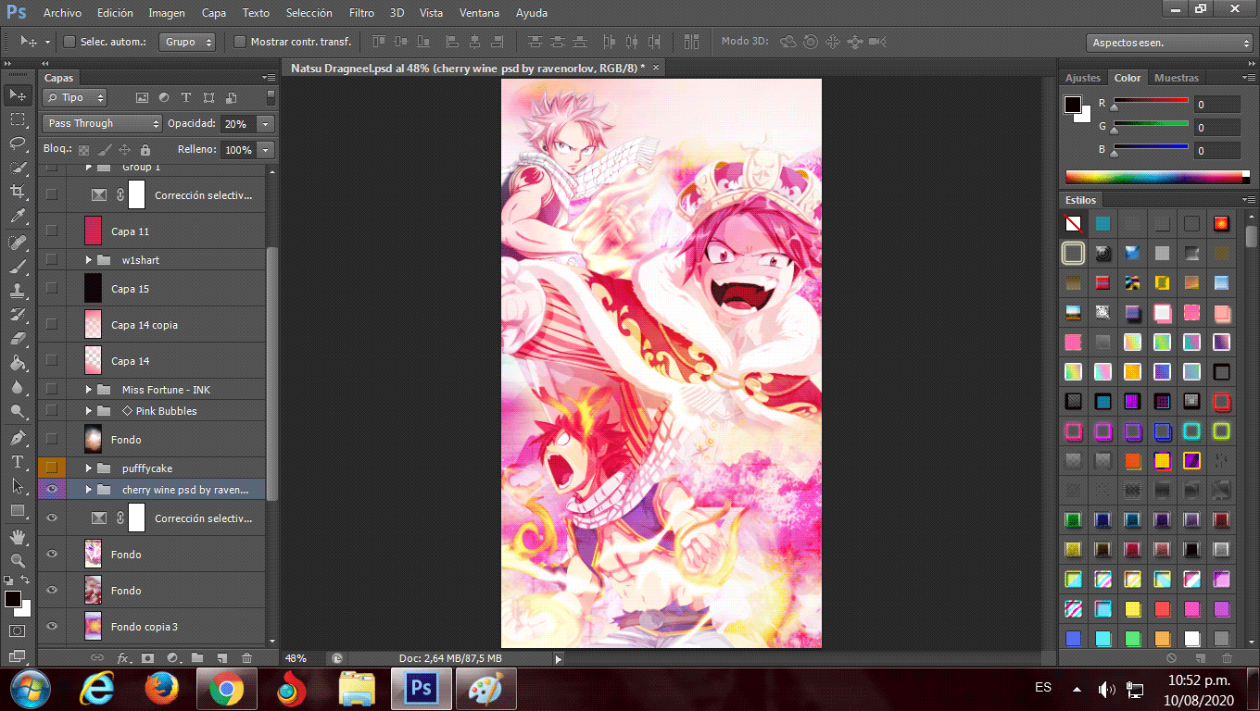Hide the cherry wine psd group

pos(52,490)
